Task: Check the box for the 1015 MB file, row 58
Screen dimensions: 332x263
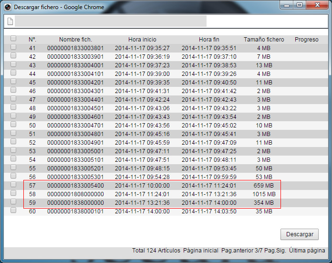Action: 13,193
